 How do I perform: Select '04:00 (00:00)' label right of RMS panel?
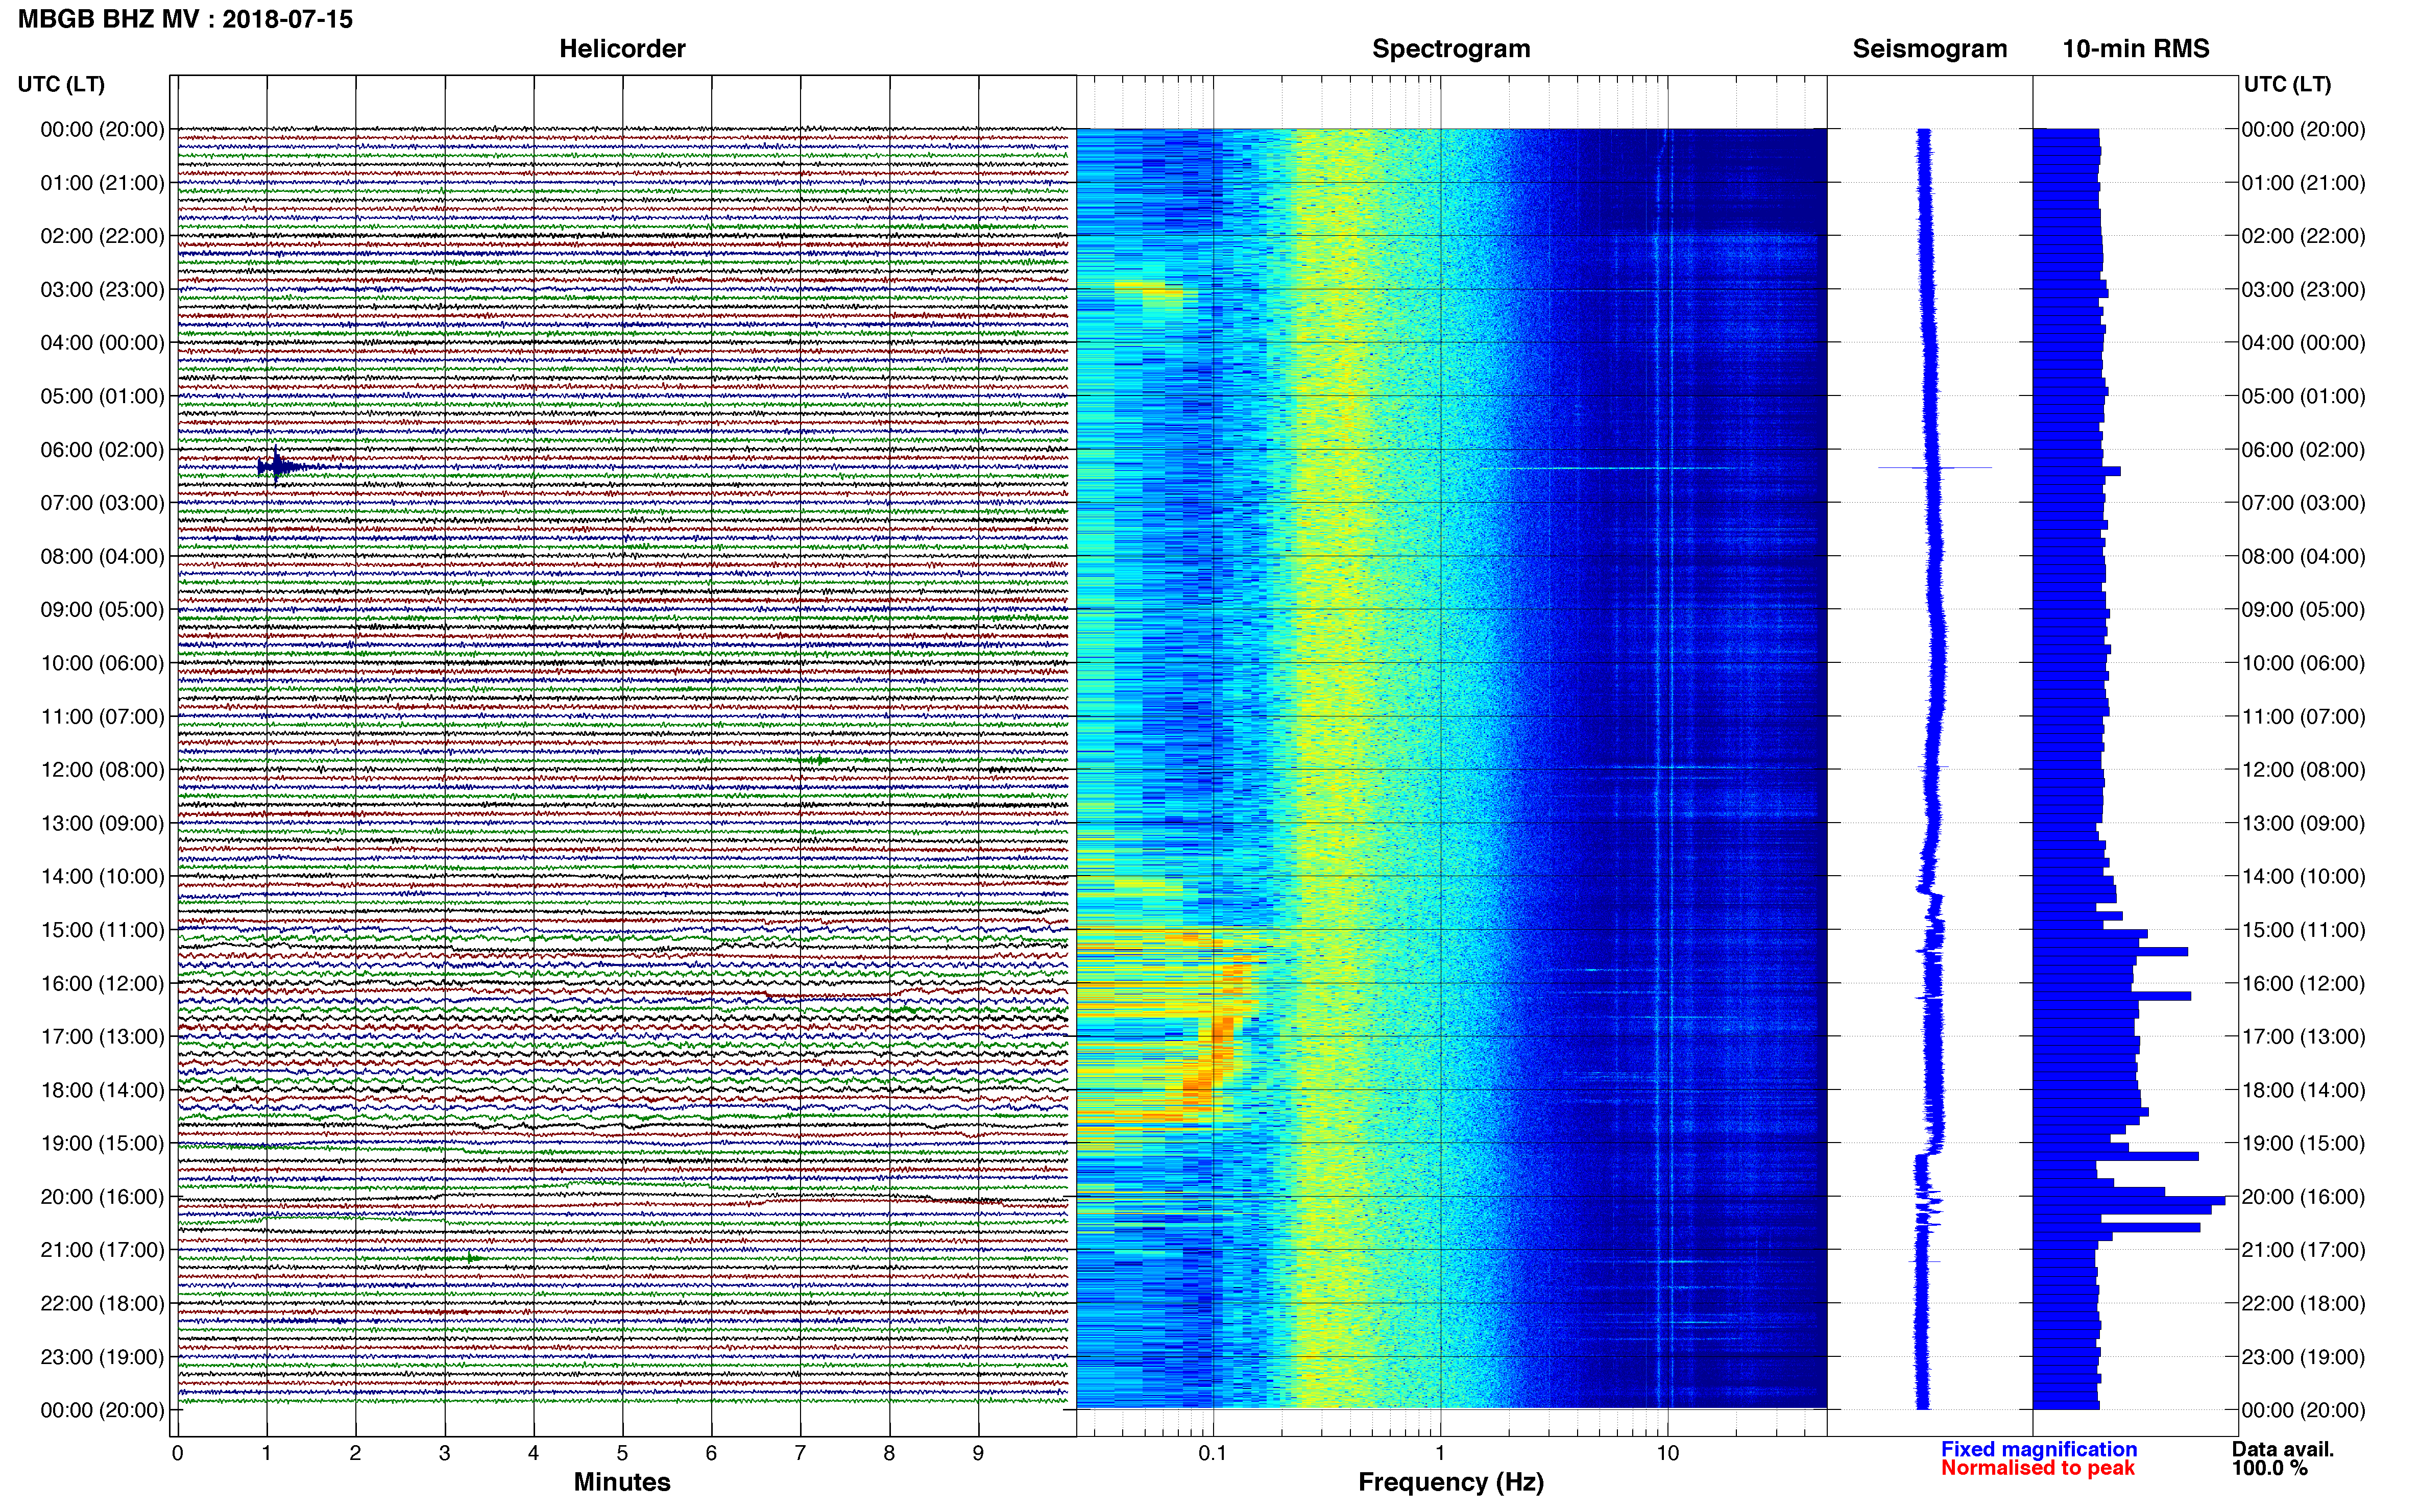(2303, 343)
